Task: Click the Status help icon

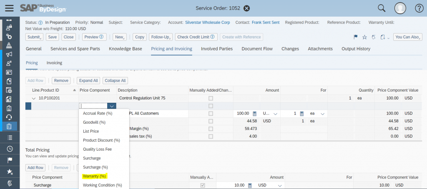Action: pos(40,22)
